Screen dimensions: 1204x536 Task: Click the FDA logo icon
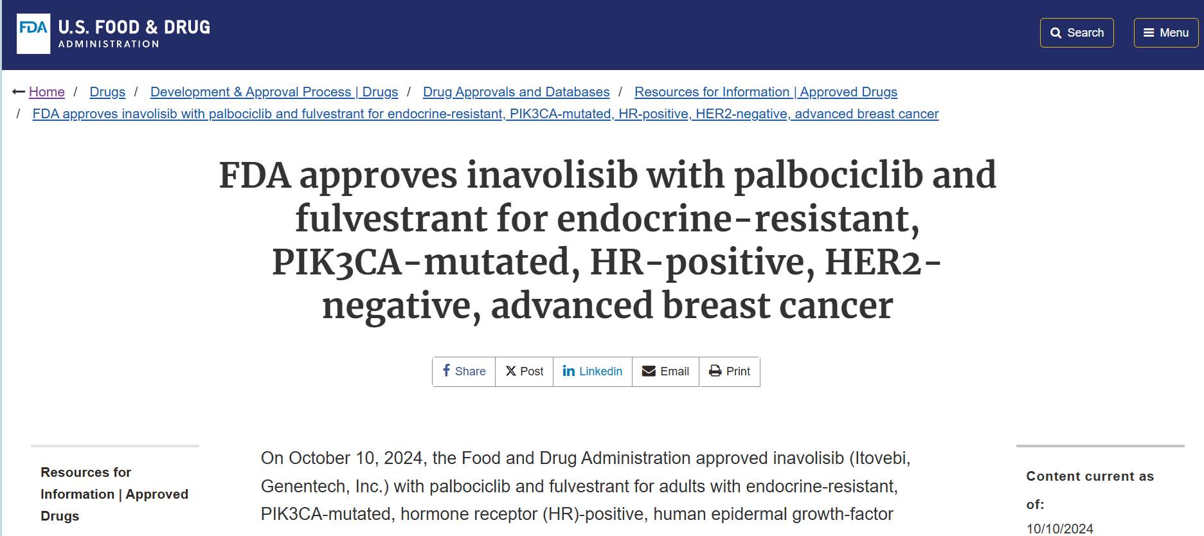33,34
